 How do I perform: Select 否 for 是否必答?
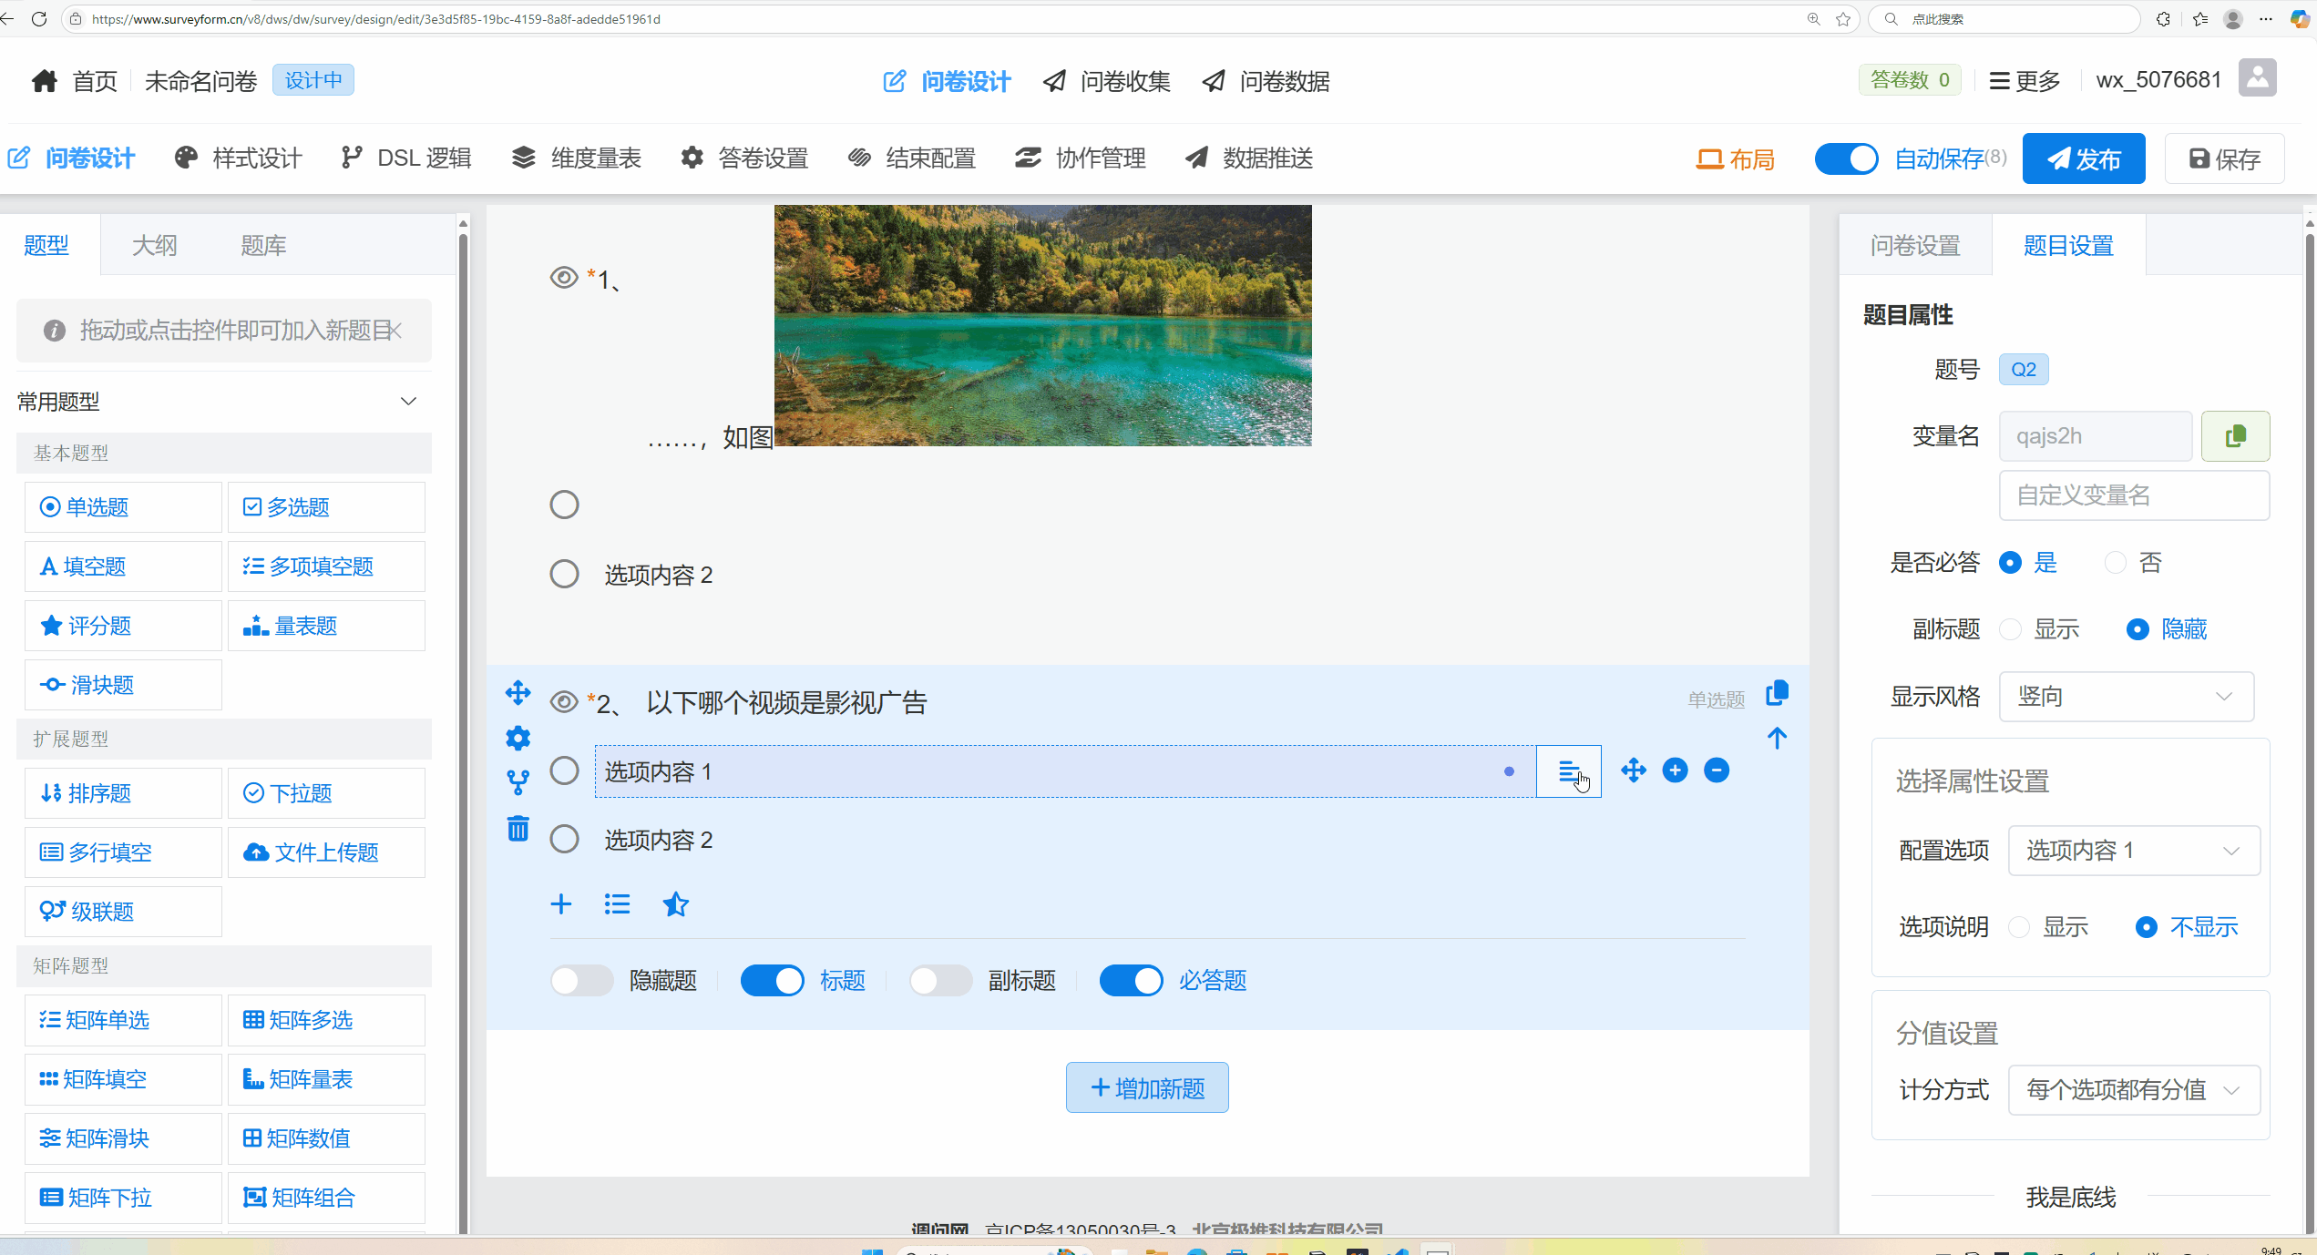(x=2116, y=563)
